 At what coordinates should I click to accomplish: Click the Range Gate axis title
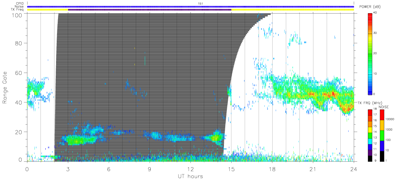pyautogui.click(x=5, y=88)
